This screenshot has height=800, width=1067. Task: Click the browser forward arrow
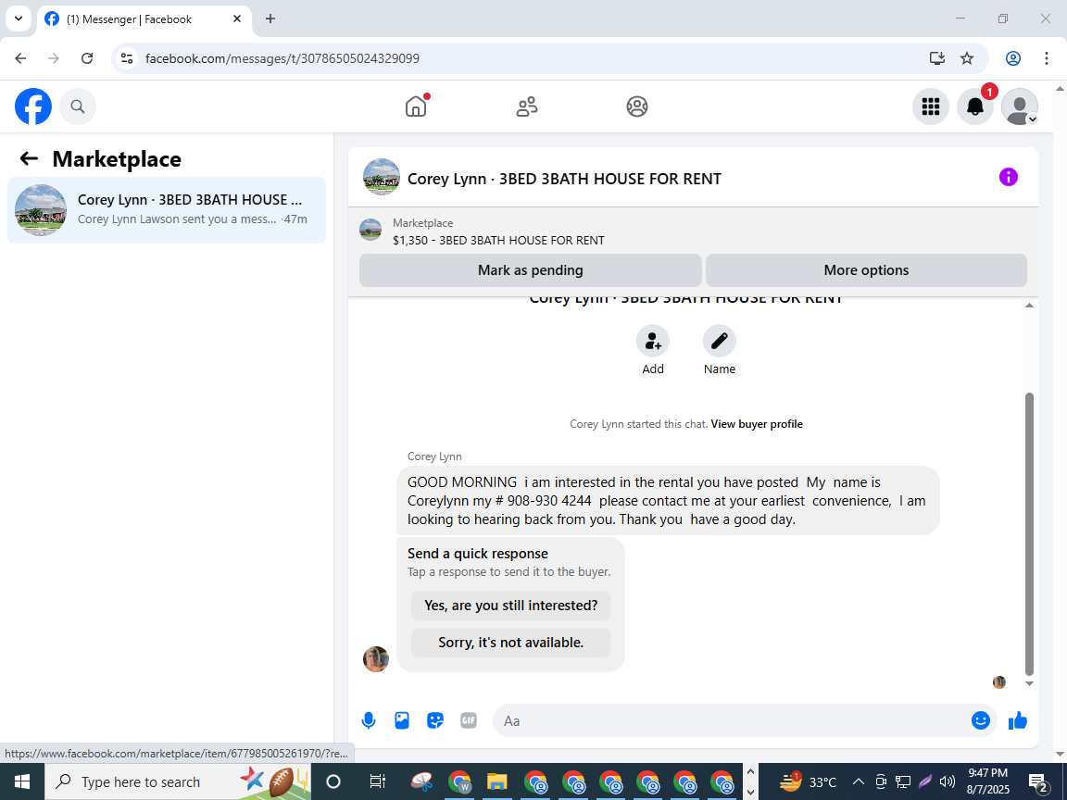(x=54, y=58)
